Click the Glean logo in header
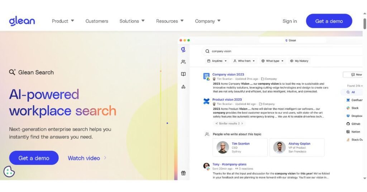Viewport: 367px width, 192px height. coord(22,21)
